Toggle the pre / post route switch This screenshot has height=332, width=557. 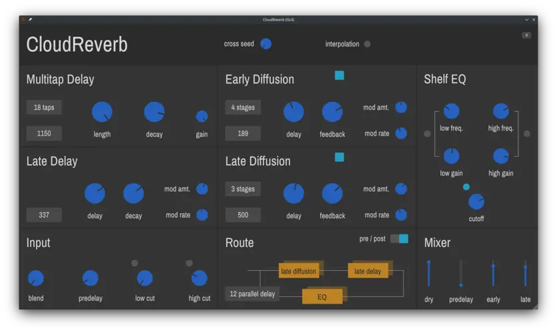pos(399,238)
